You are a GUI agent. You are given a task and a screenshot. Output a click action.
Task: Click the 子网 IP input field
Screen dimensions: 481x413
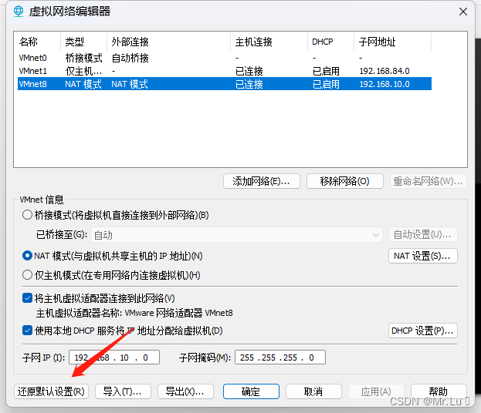point(114,358)
